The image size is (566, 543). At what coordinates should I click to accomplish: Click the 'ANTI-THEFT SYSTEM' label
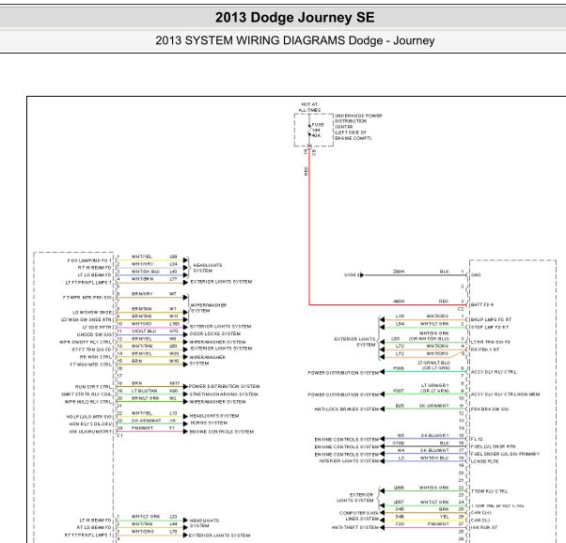[x=355, y=527]
